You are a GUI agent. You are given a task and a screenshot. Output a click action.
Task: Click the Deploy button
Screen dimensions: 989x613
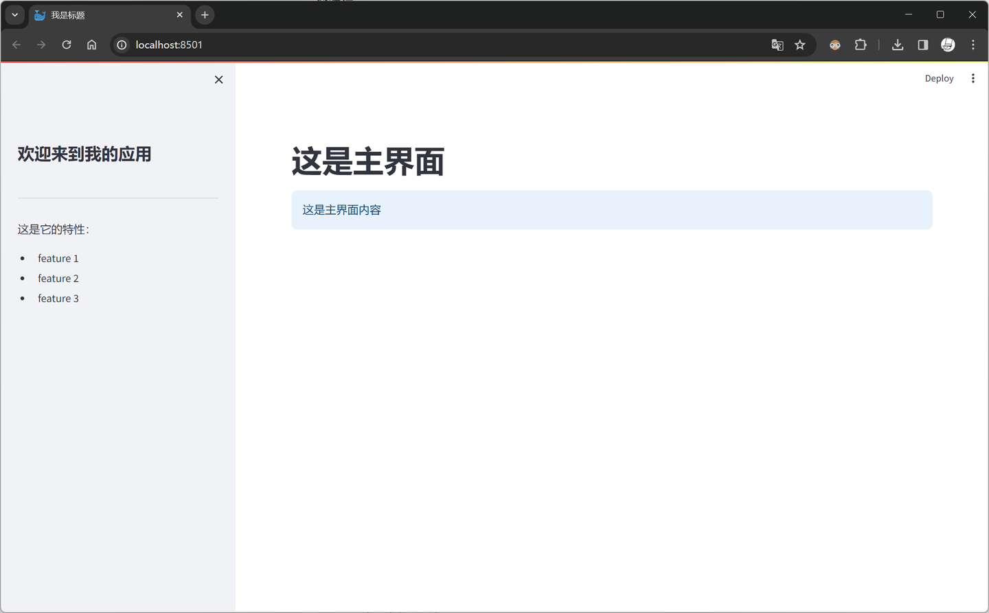[x=939, y=78]
